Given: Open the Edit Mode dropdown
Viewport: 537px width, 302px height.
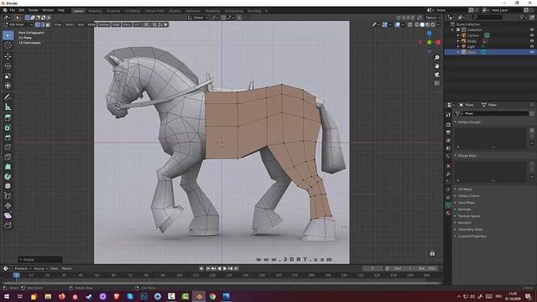Looking at the screenshot, I should (x=18, y=24).
